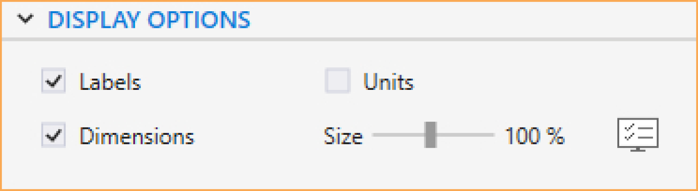The image size is (698, 191).
Task: Click the Labels text label
Action: coord(110,82)
